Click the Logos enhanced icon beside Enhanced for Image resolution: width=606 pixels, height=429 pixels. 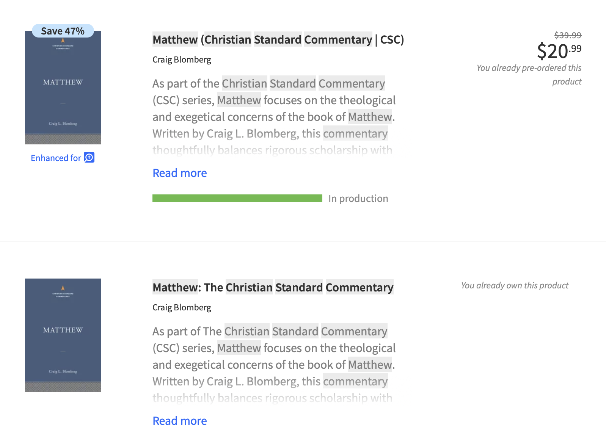89,157
